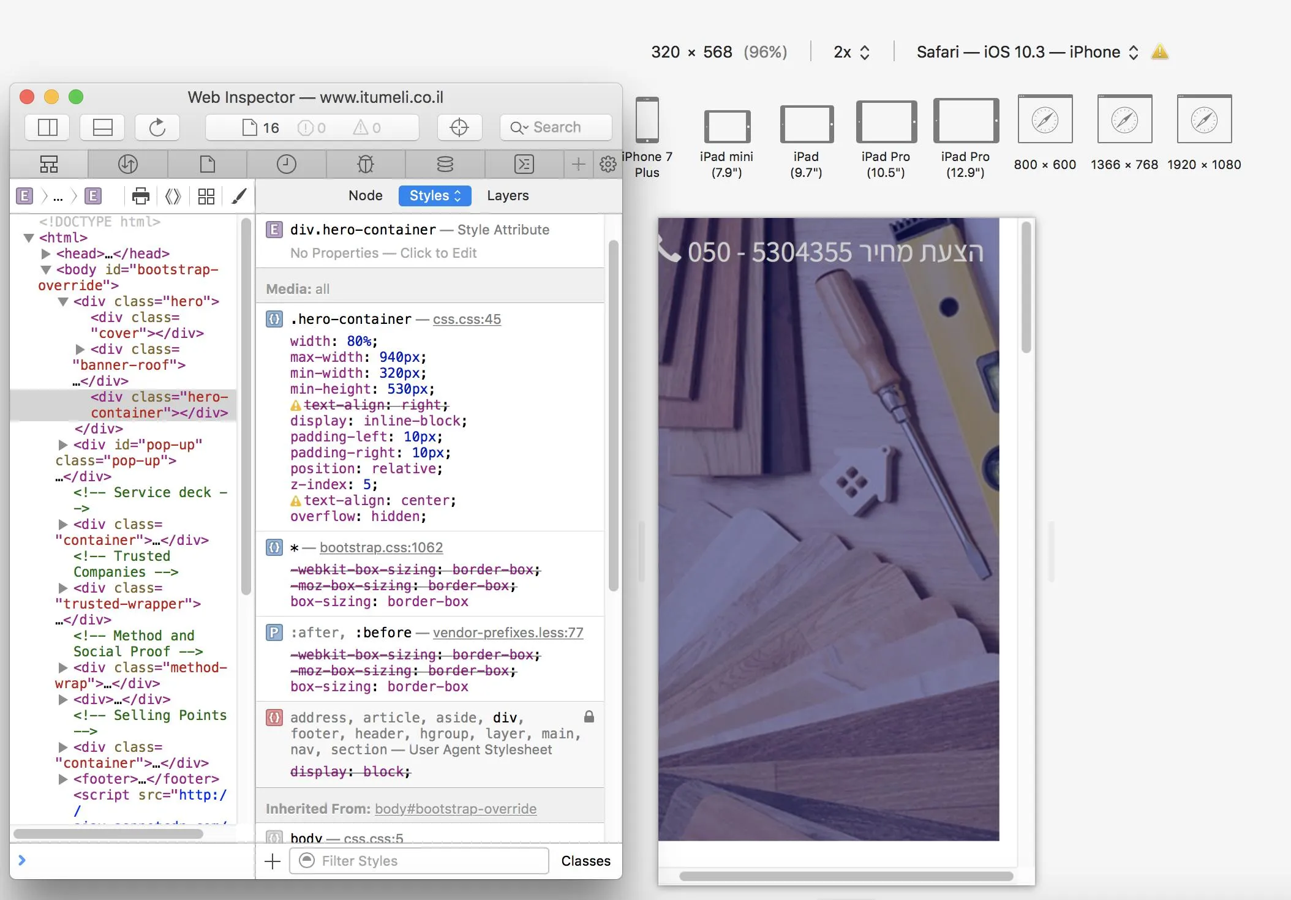
Task: Toggle paint flashing brush icon
Action: 239,196
